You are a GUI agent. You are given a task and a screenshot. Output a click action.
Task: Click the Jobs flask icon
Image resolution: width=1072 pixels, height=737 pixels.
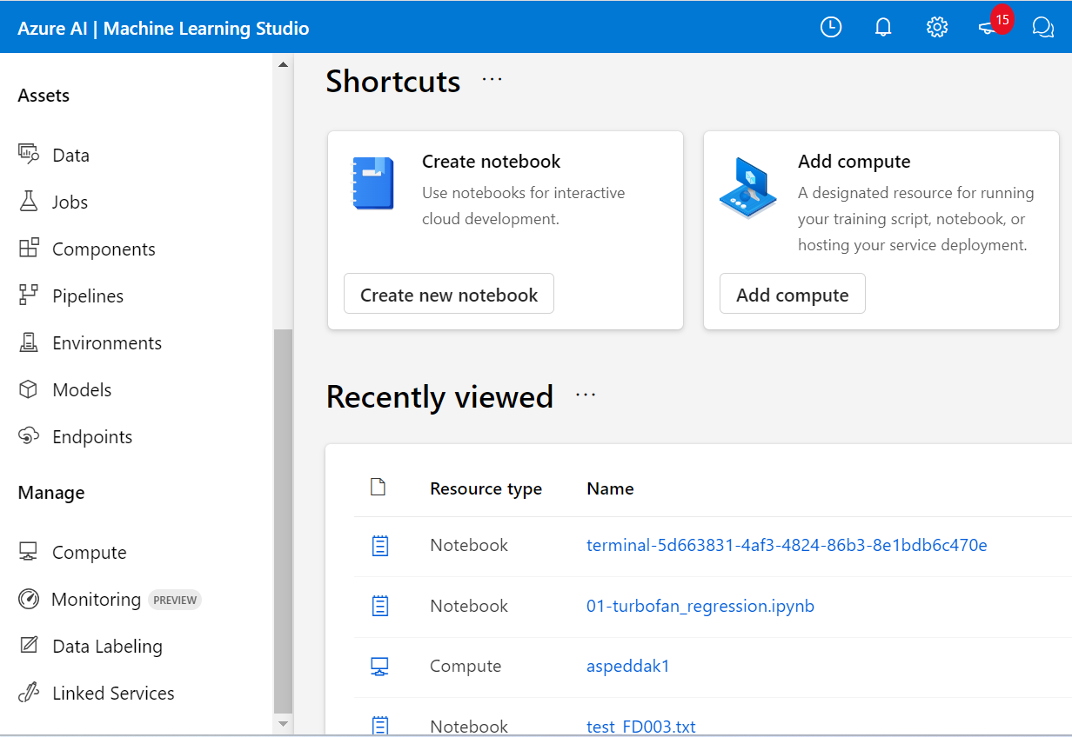pos(29,202)
